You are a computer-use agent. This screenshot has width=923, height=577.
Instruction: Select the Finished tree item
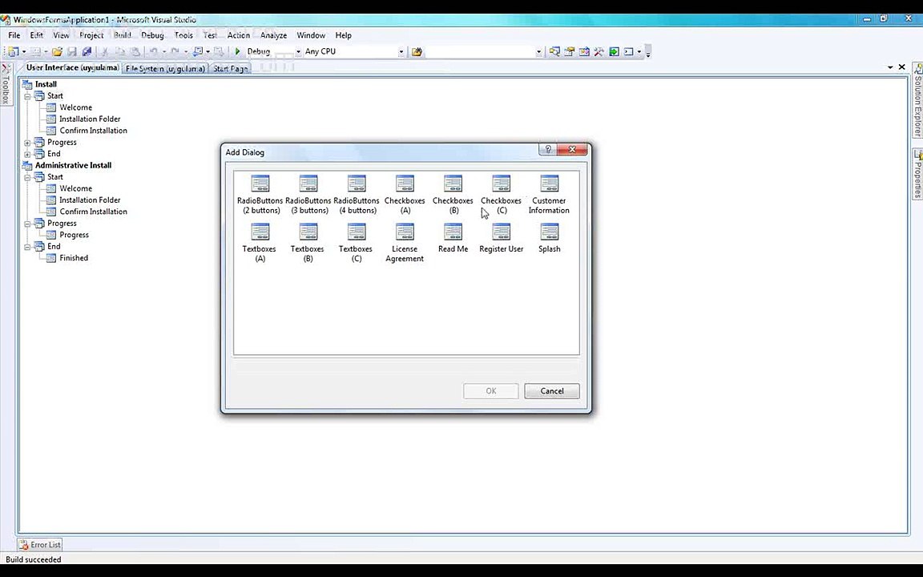pyautogui.click(x=74, y=258)
